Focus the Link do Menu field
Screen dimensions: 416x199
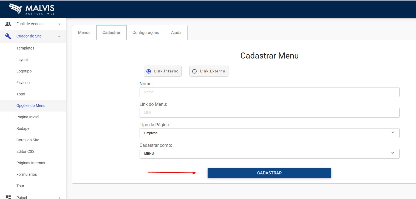tap(269, 113)
